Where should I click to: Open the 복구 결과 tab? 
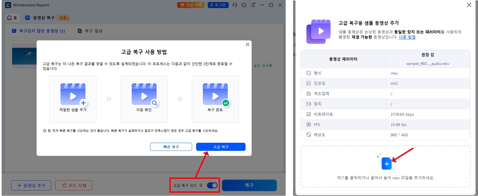click(90, 31)
